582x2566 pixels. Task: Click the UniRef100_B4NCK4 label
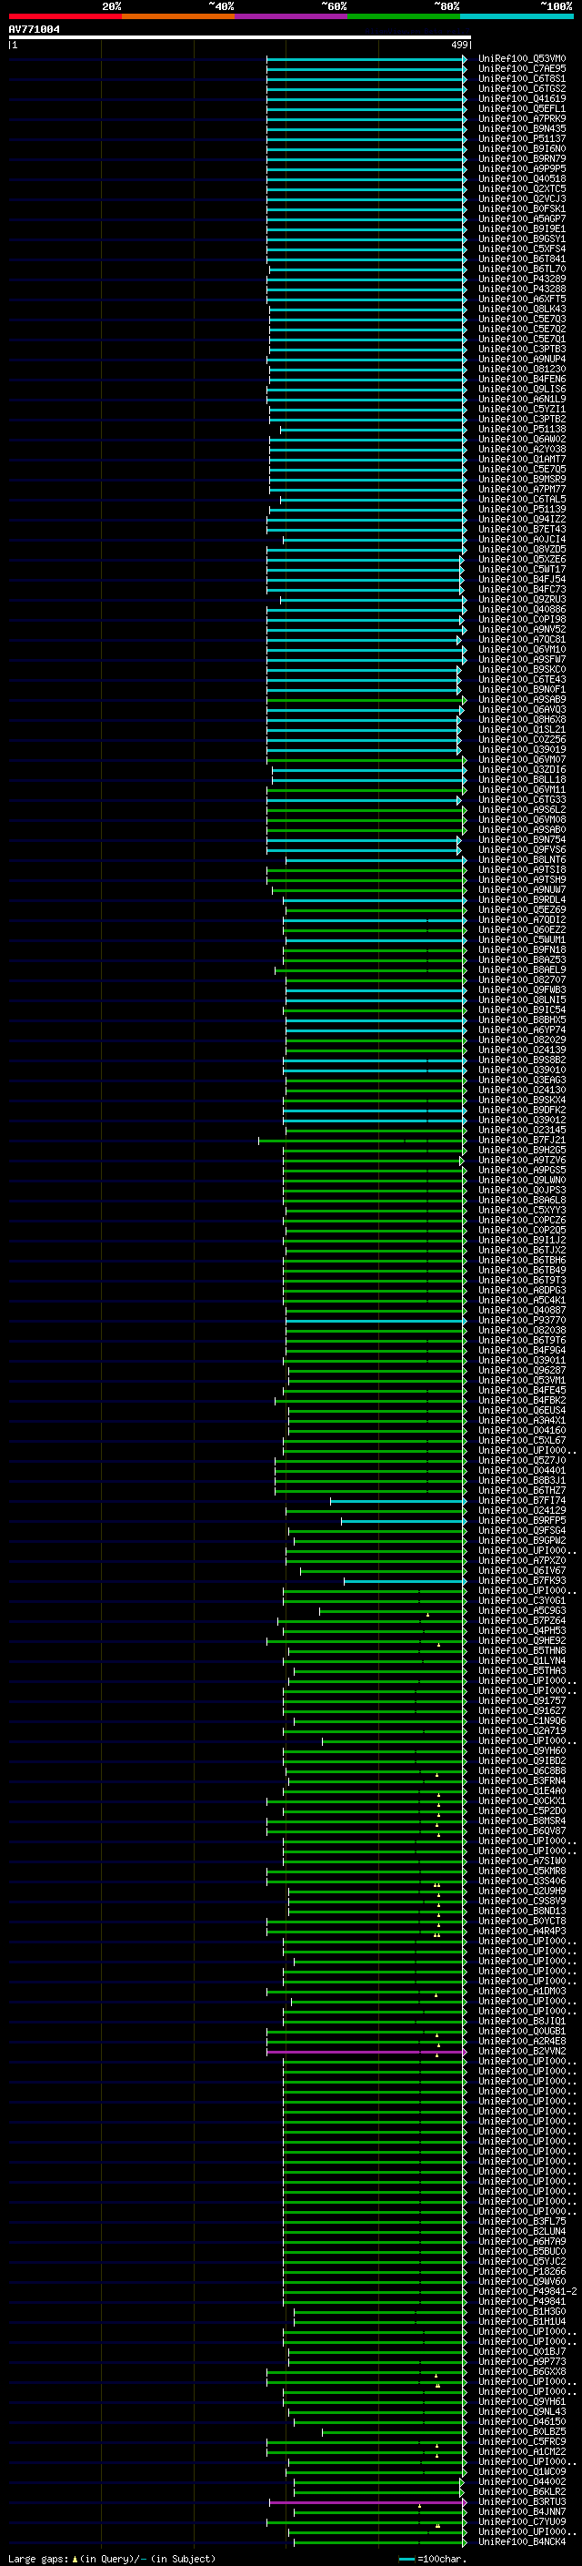click(x=521, y=2543)
